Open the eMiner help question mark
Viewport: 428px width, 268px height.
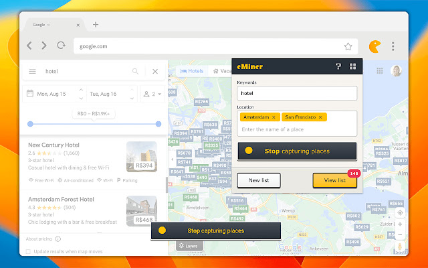pyautogui.click(x=338, y=66)
